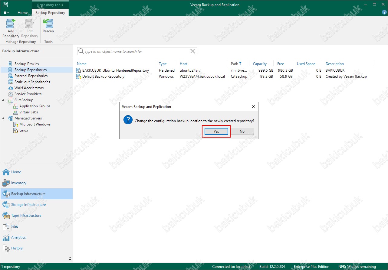This screenshot has width=388, height=270.
Task: Click the History gear icon
Action: click(x=6, y=248)
